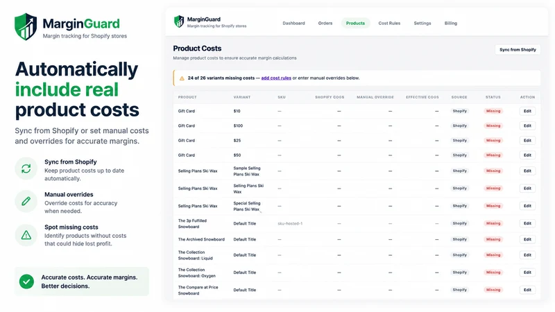Open the Billing tab

click(x=450, y=24)
